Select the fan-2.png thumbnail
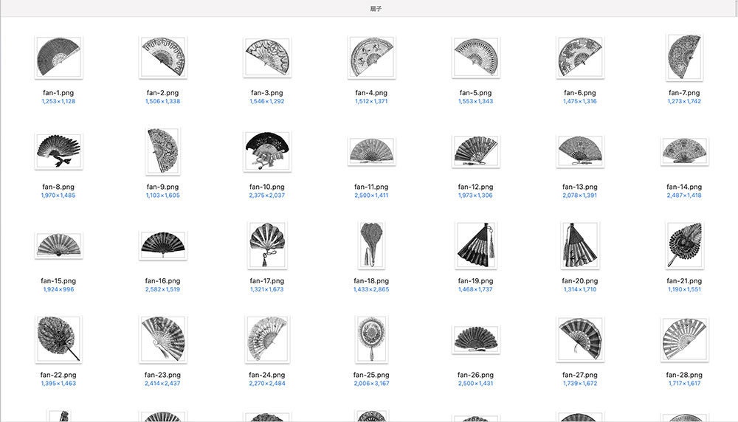738x422 pixels. click(163, 57)
